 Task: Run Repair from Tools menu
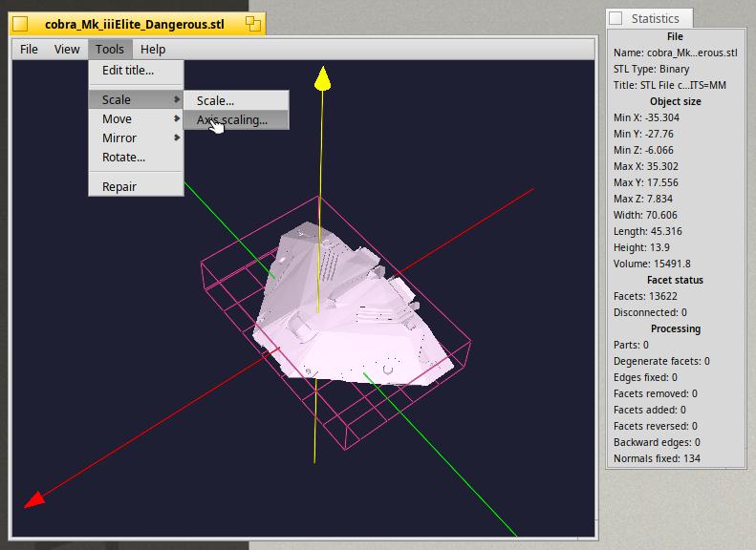pos(136,186)
